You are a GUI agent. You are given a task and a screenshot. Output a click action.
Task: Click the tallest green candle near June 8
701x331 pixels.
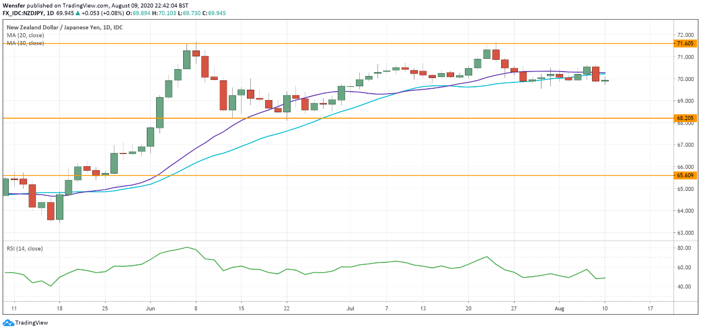[x=187, y=59]
